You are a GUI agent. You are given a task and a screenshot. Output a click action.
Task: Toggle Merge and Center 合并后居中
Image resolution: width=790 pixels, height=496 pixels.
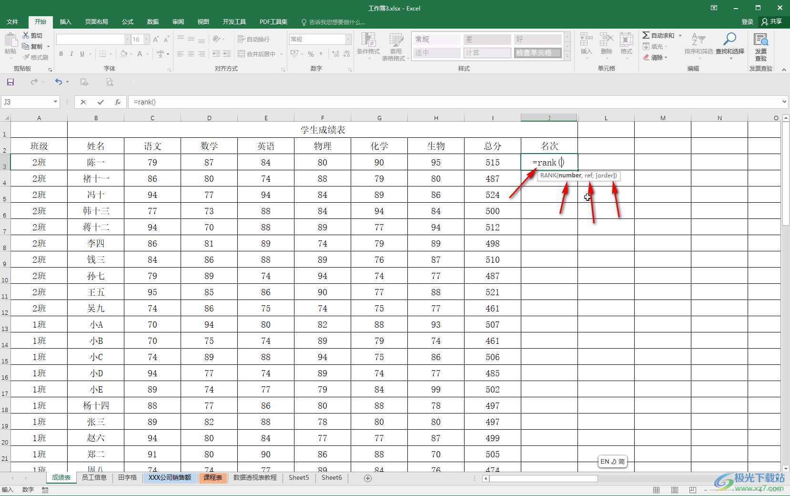257,54
